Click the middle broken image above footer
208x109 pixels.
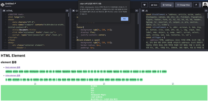click(x=104, y=84)
